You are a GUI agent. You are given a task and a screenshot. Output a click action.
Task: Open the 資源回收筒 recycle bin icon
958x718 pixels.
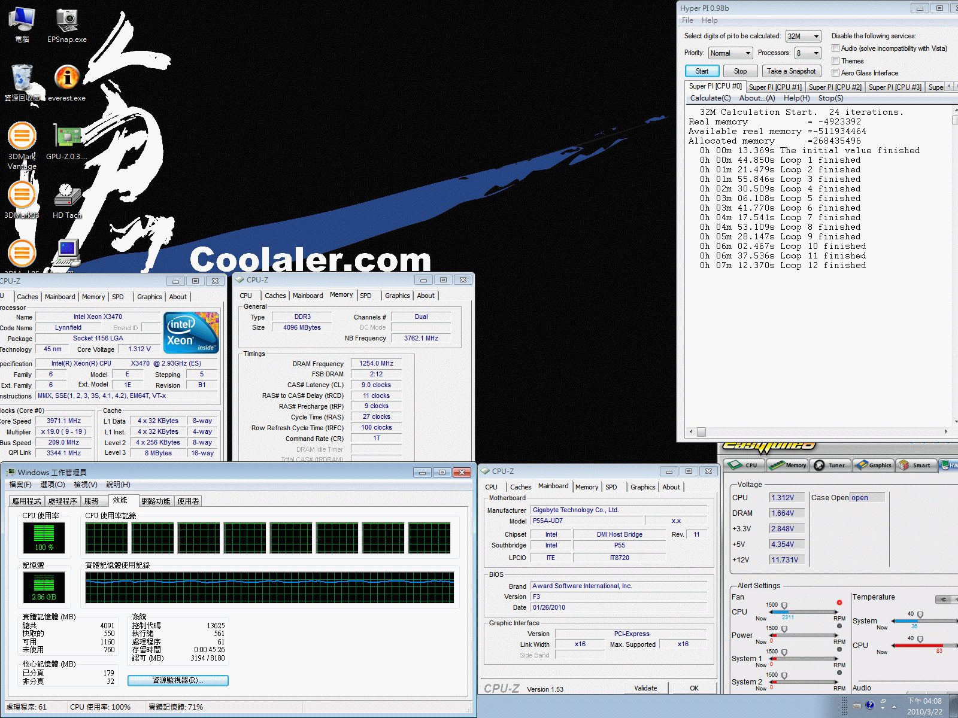[x=22, y=83]
